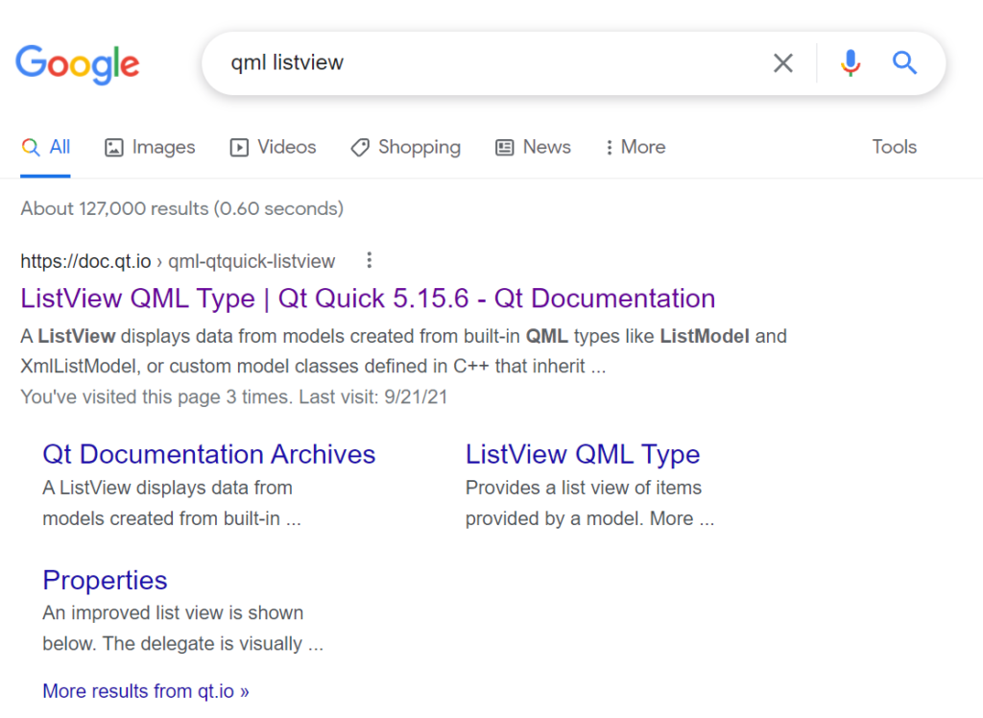Show more results from qt.io
983x718 pixels.
click(x=146, y=691)
